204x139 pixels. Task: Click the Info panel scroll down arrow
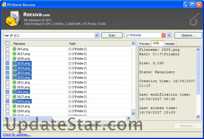198,117
